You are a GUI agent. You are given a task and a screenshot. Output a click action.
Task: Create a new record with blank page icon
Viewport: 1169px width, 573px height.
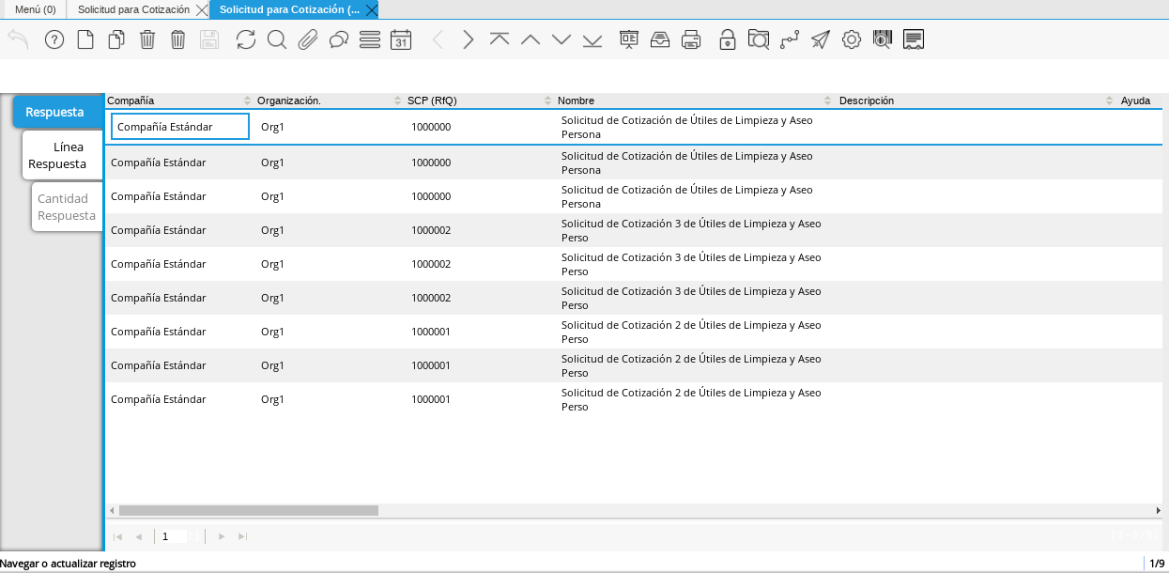(x=85, y=39)
